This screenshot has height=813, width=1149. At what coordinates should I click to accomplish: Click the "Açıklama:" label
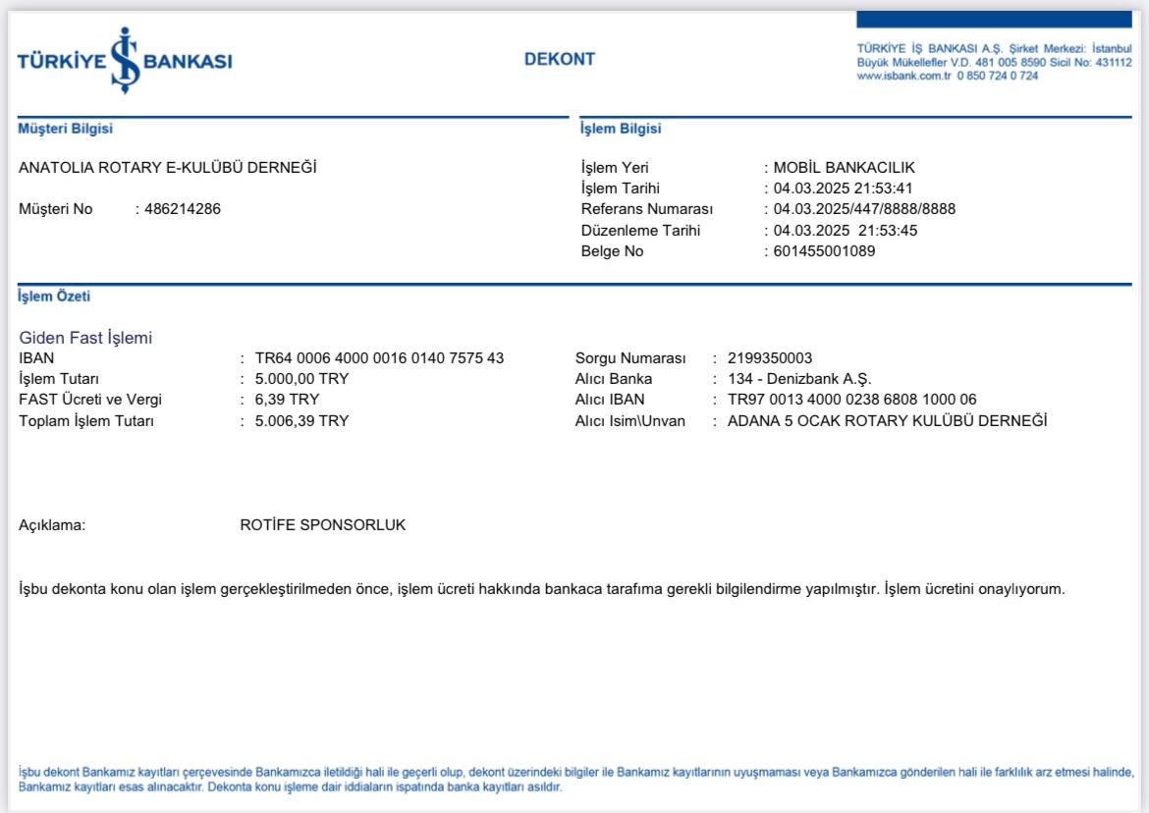[52, 525]
